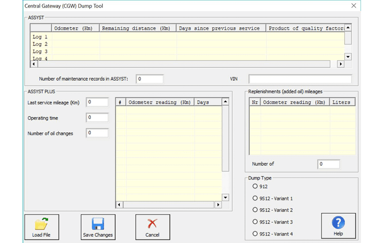Click the Load File folder icon
Viewport: 384px width, 243px height.
click(x=42, y=224)
